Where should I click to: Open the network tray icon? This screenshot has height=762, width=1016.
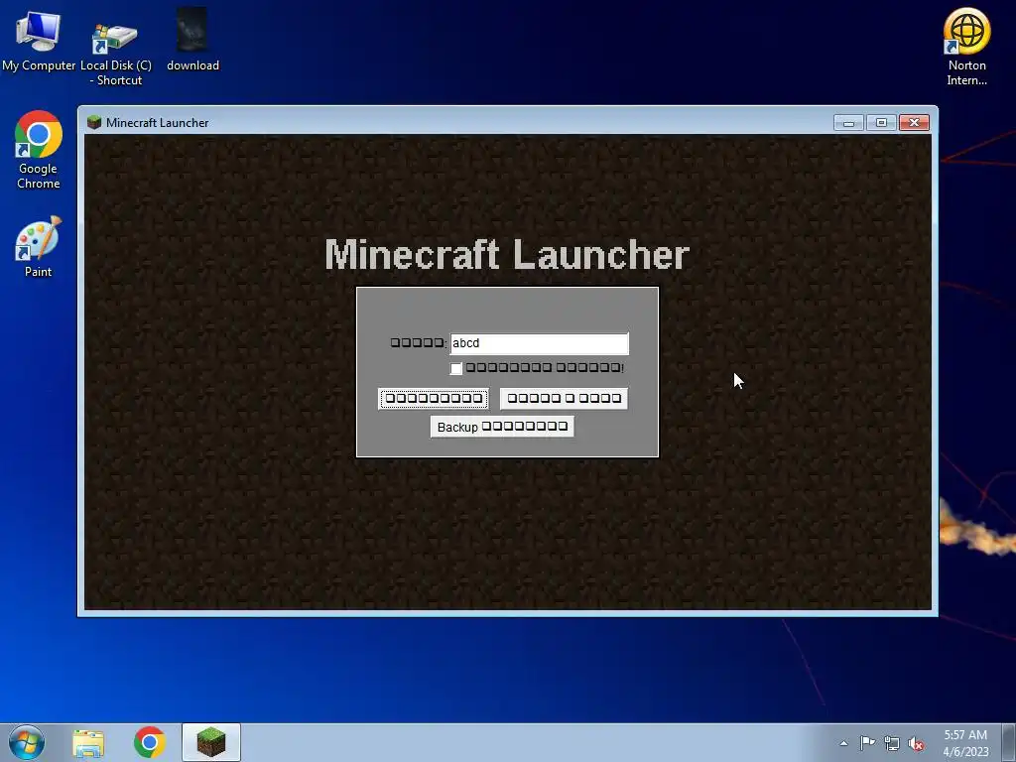892,743
